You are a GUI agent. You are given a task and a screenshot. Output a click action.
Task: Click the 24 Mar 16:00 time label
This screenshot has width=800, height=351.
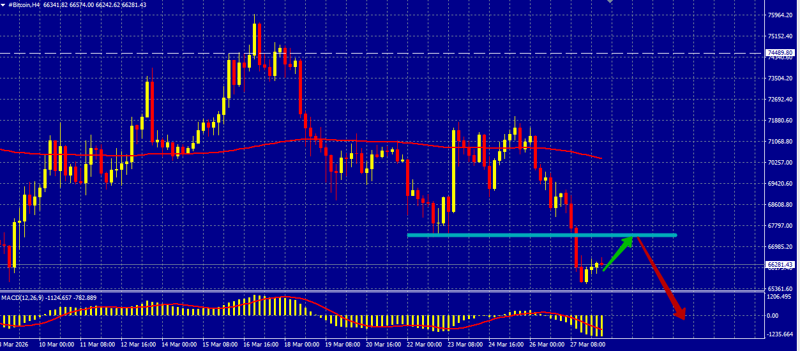point(506,344)
